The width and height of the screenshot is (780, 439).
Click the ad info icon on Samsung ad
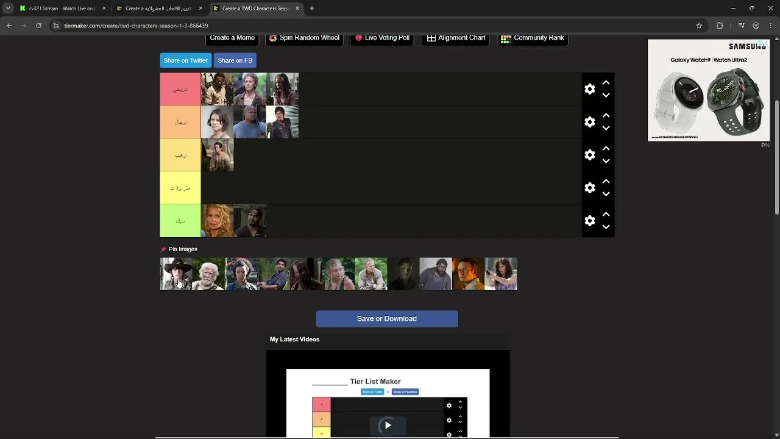click(x=761, y=44)
